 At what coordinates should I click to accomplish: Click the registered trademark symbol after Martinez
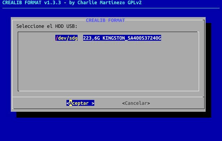(122, 3)
